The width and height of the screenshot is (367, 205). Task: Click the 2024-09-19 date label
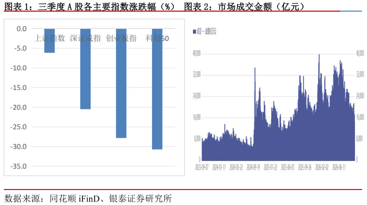(253, 167)
